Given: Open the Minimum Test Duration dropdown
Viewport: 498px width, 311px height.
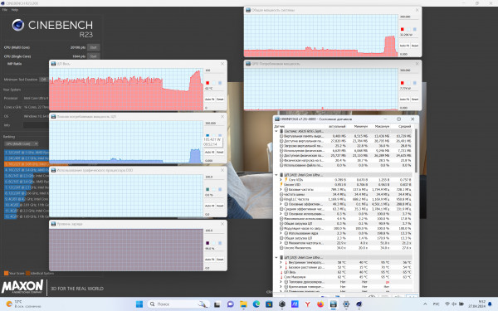Looking at the screenshot, I should [44, 80].
